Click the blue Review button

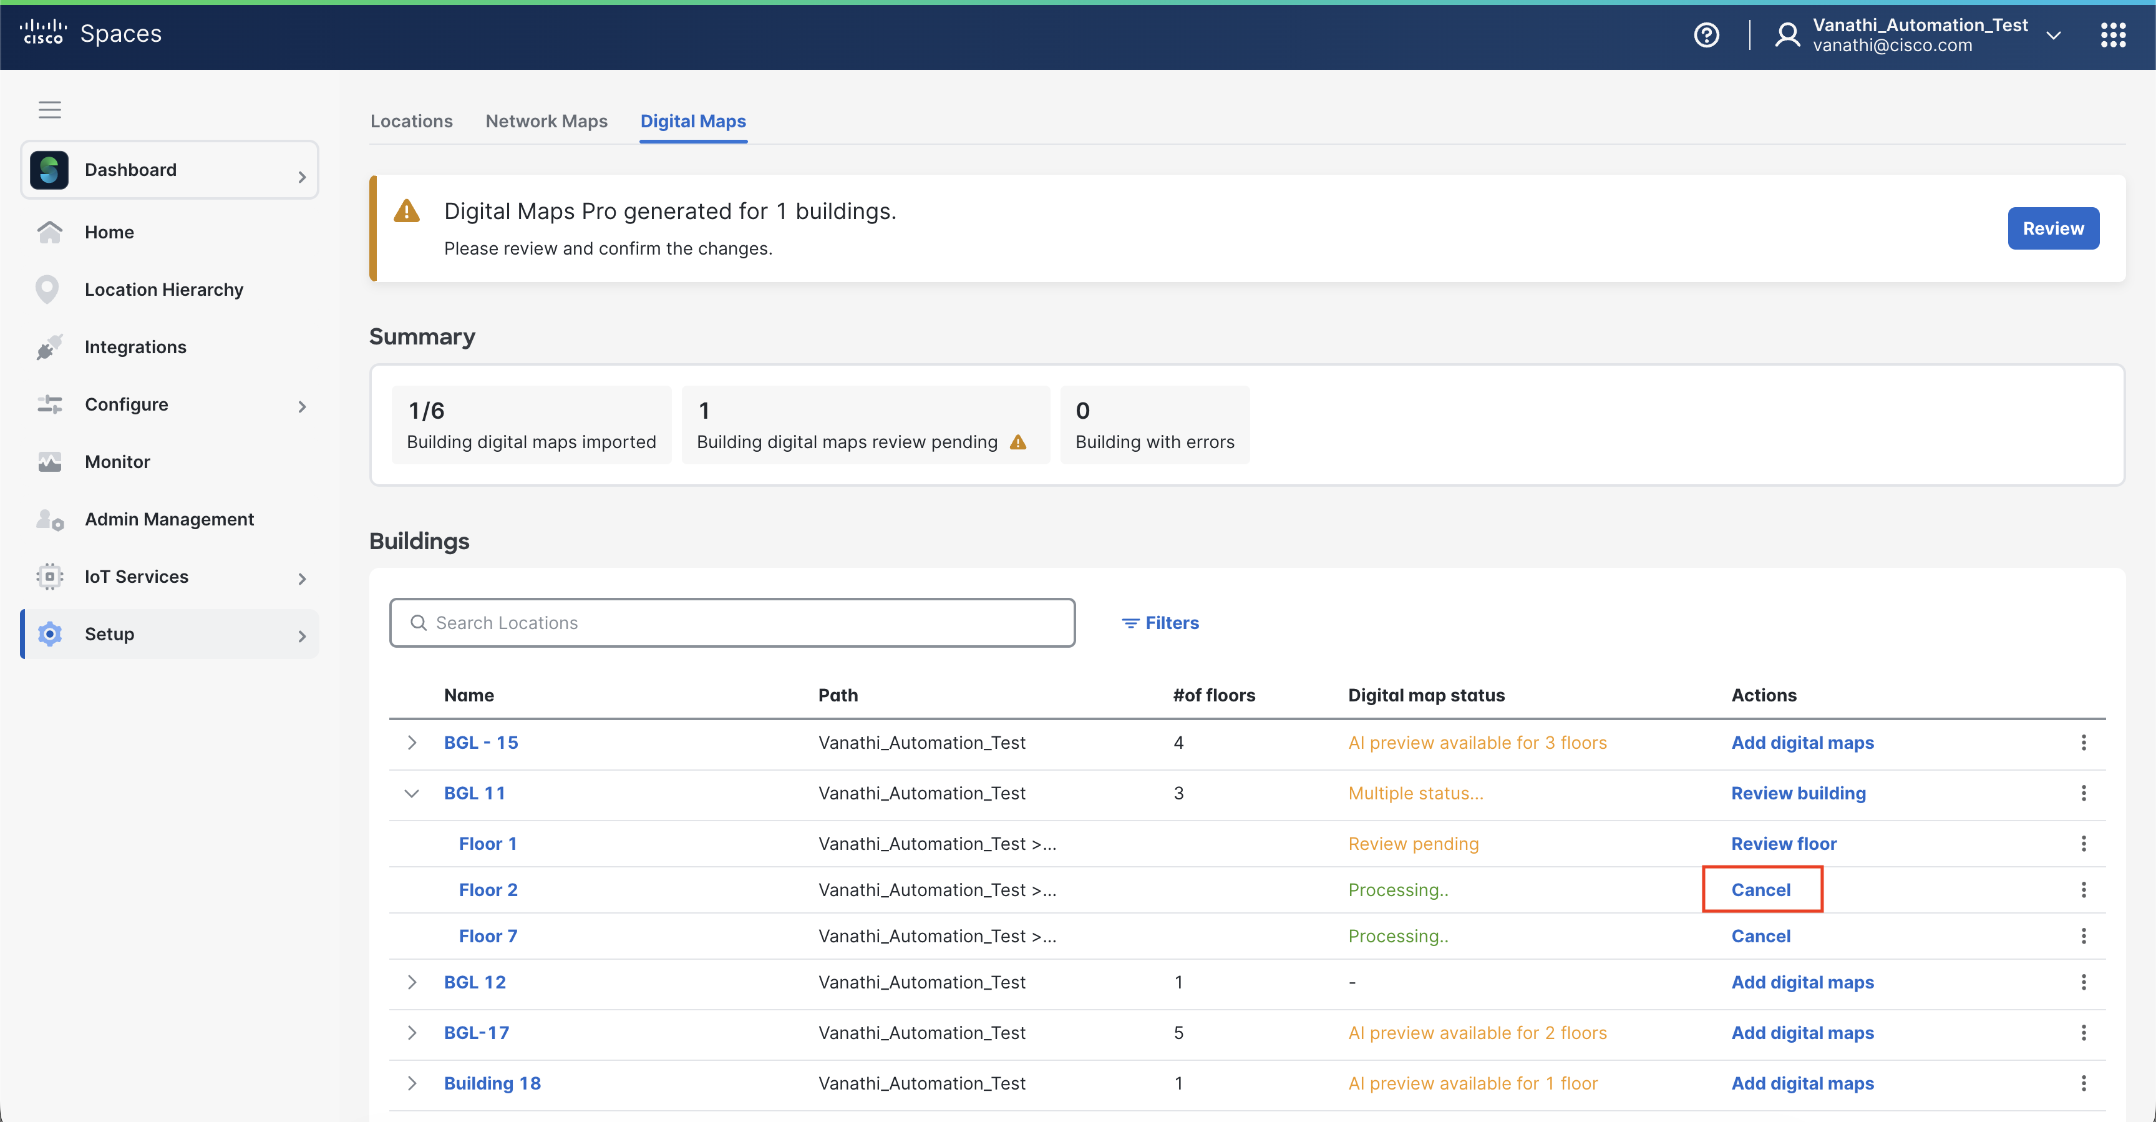coord(2052,228)
